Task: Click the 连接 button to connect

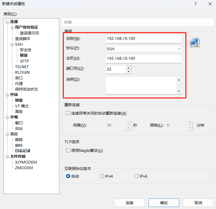Action: pyautogui.click(x=129, y=203)
